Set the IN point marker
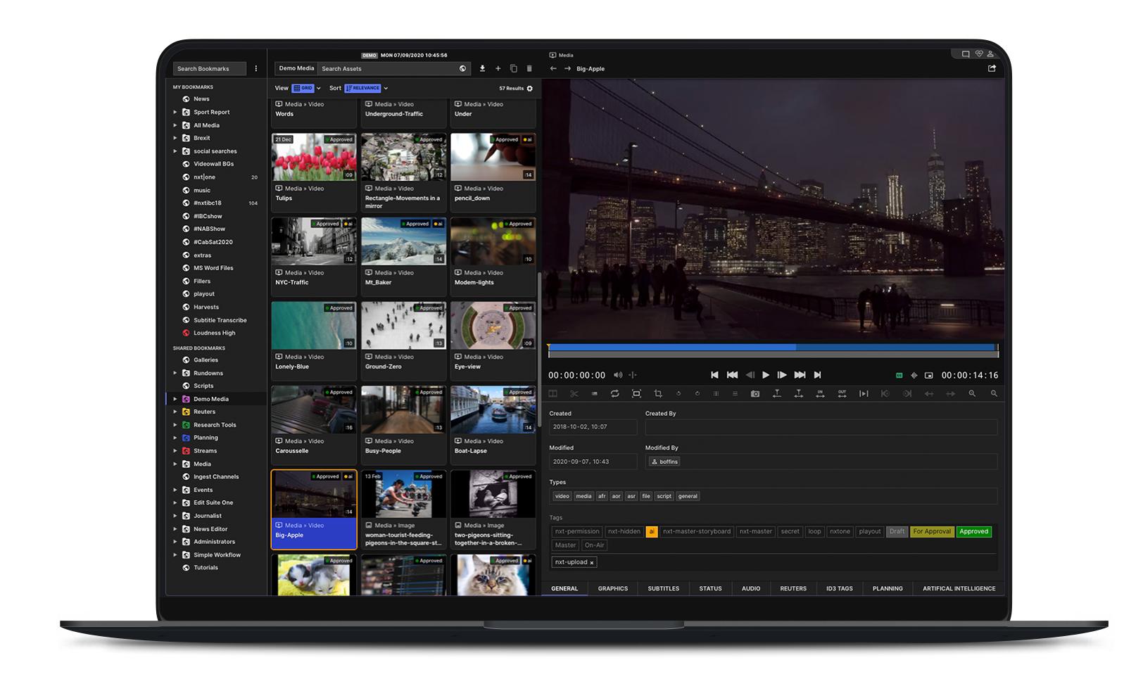The height and width of the screenshot is (698, 1124). click(x=820, y=393)
